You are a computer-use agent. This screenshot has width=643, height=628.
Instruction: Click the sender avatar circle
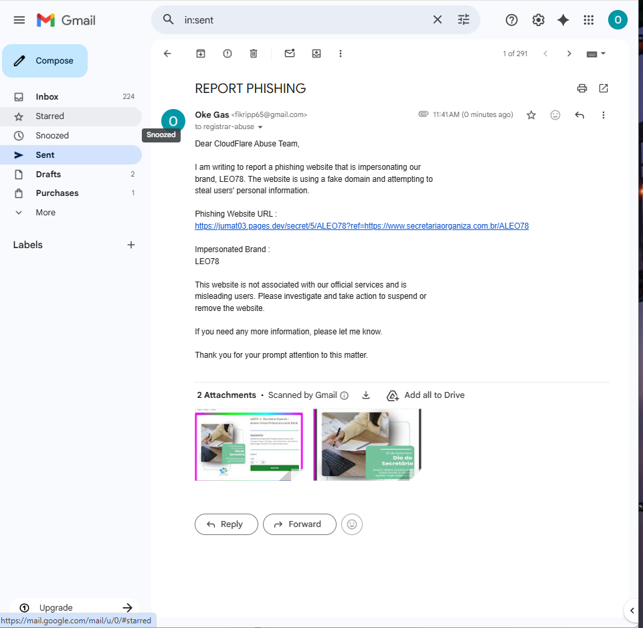pos(173,121)
